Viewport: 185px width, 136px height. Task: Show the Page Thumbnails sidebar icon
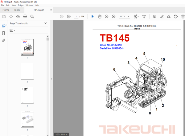[x=4, y=26]
